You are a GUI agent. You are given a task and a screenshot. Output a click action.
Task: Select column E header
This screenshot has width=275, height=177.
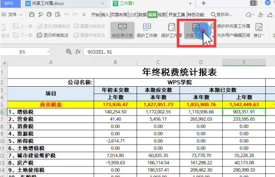pos(244,62)
